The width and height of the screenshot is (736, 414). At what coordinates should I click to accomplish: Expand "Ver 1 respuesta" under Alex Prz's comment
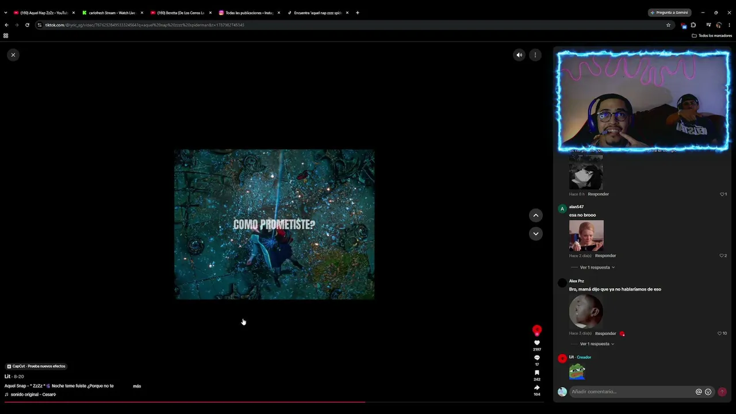[x=597, y=344]
